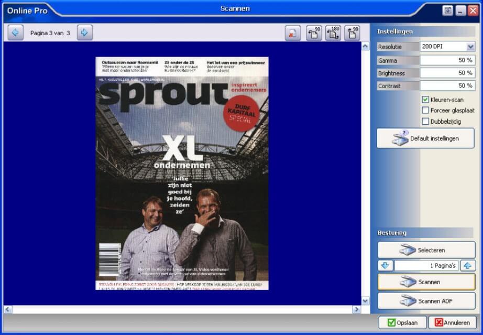This screenshot has width=483, height=335.
Task: Rotate page 90 degrees counterclockwise
Action: (314, 33)
